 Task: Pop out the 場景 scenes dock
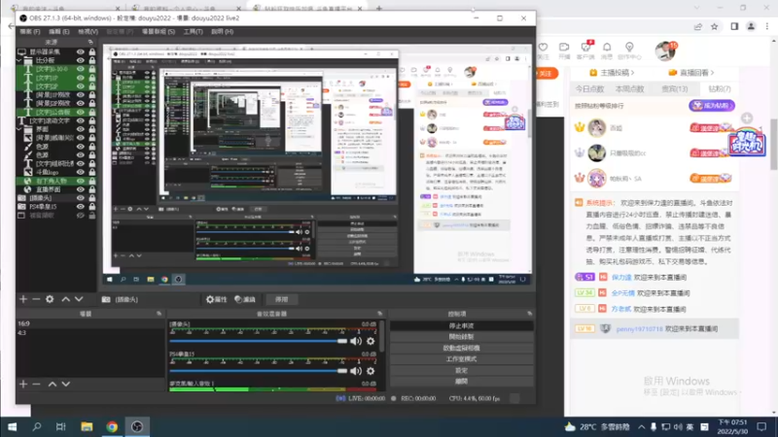[x=159, y=314]
